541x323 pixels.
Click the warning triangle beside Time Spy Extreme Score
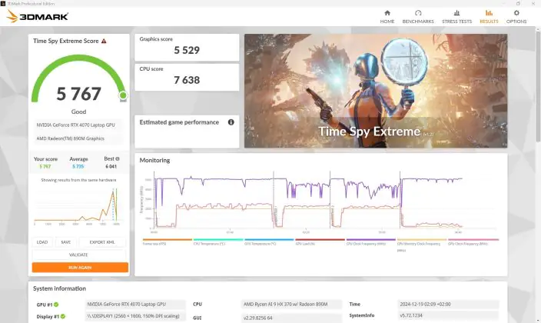(x=104, y=41)
